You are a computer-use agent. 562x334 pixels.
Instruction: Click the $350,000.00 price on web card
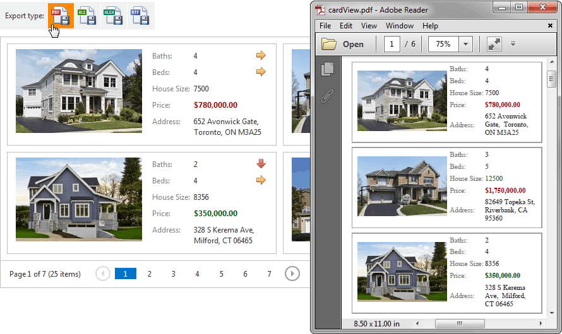pyautogui.click(x=215, y=214)
